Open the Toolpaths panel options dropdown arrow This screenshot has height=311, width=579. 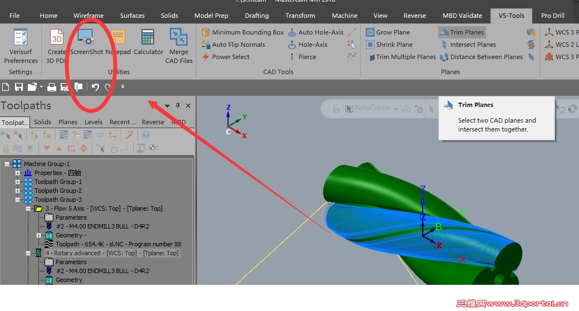[x=167, y=106]
